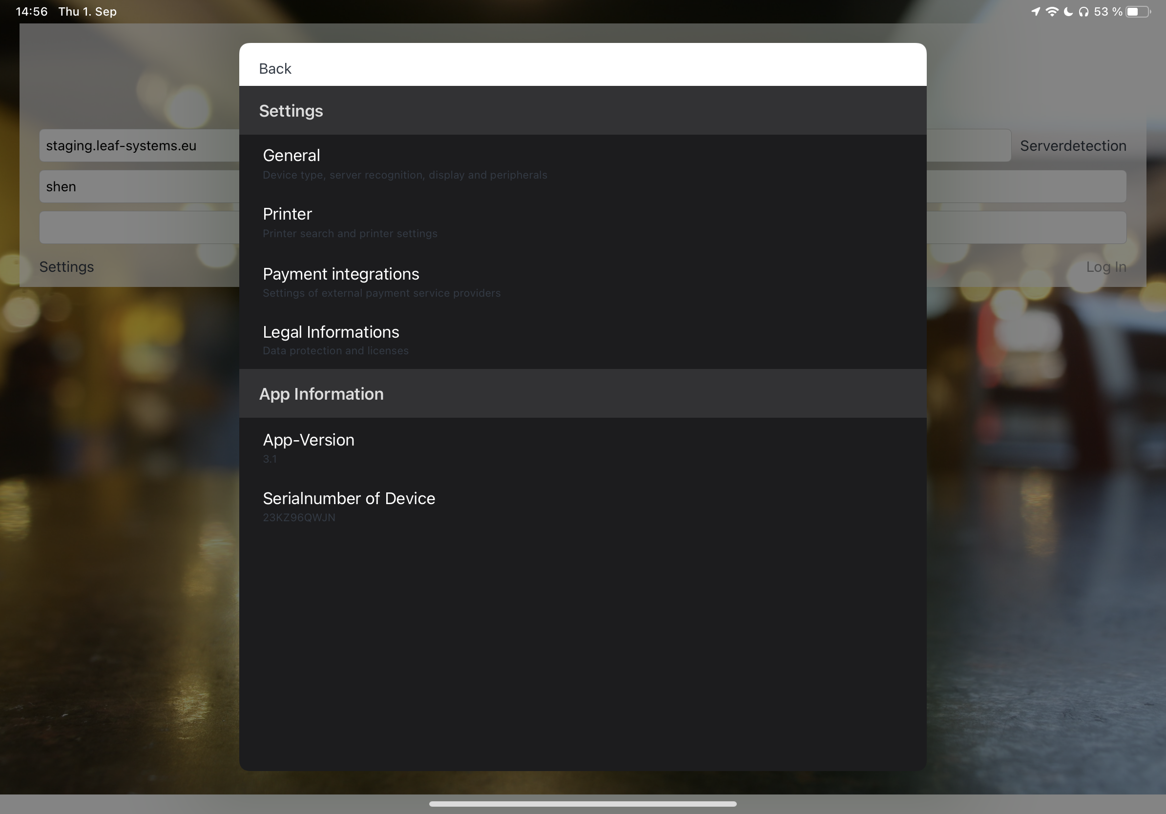Open the Printer settings entry

point(288,214)
